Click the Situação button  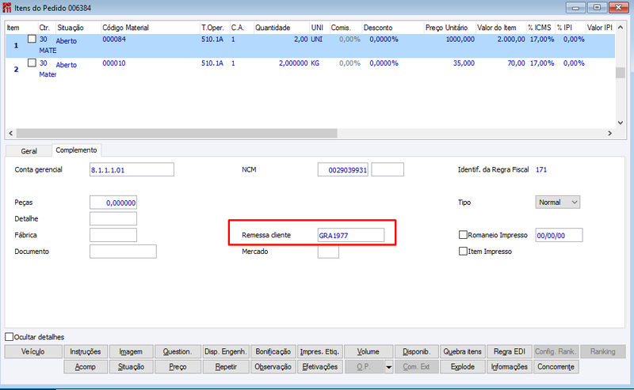tap(131, 367)
